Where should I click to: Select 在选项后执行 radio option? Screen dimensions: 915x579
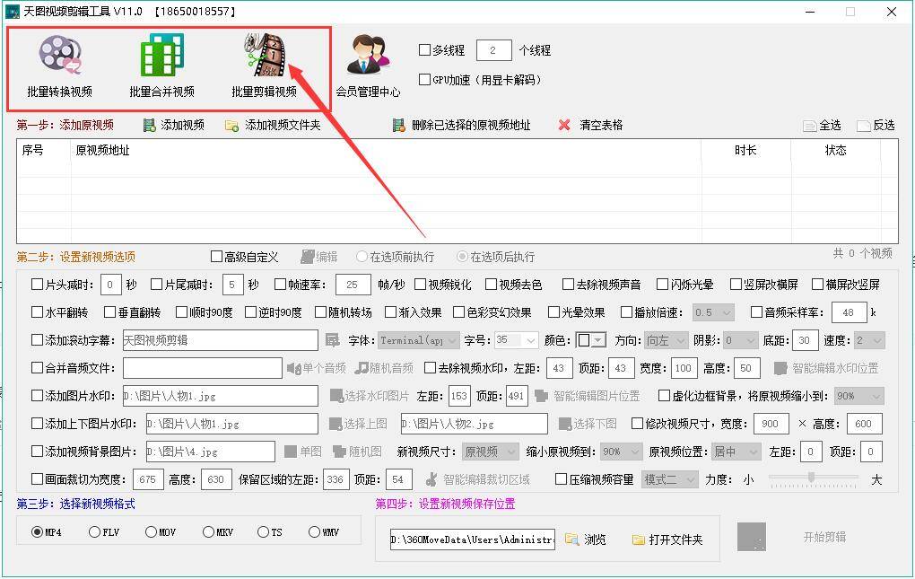(462, 256)
